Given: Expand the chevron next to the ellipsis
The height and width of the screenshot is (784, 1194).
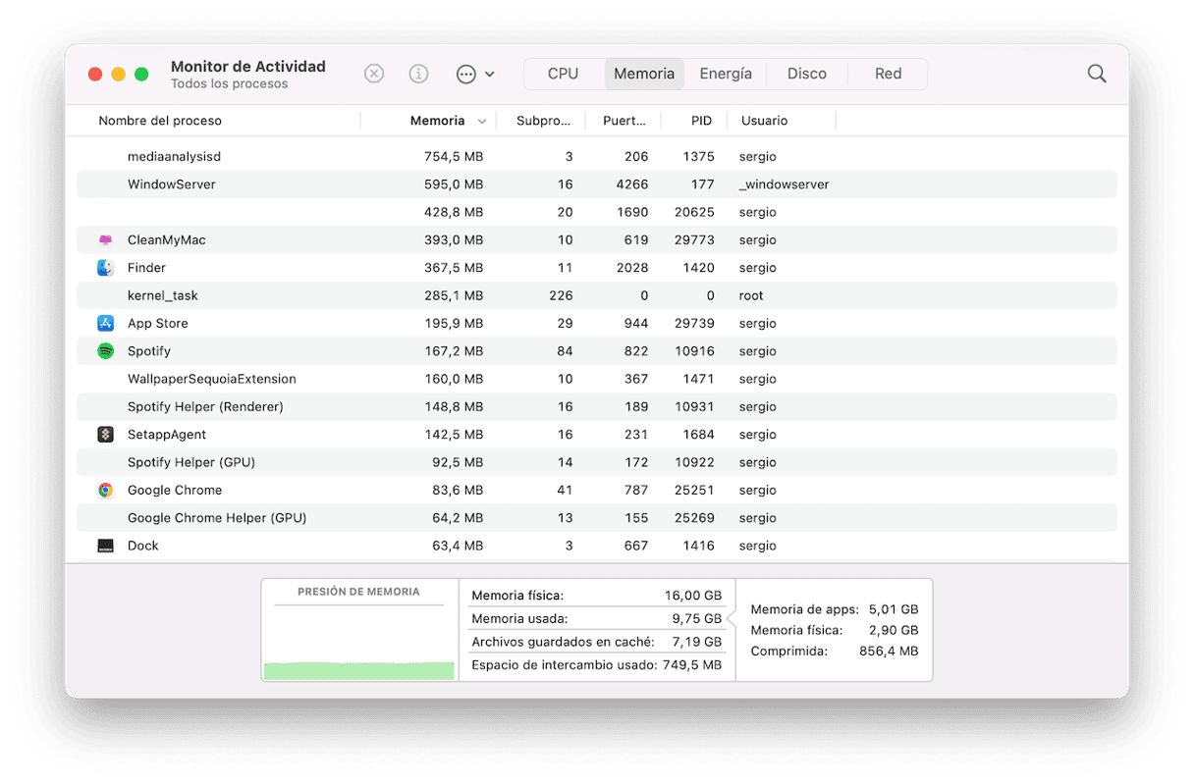Looking at the screenshot, I should [490, 75].
